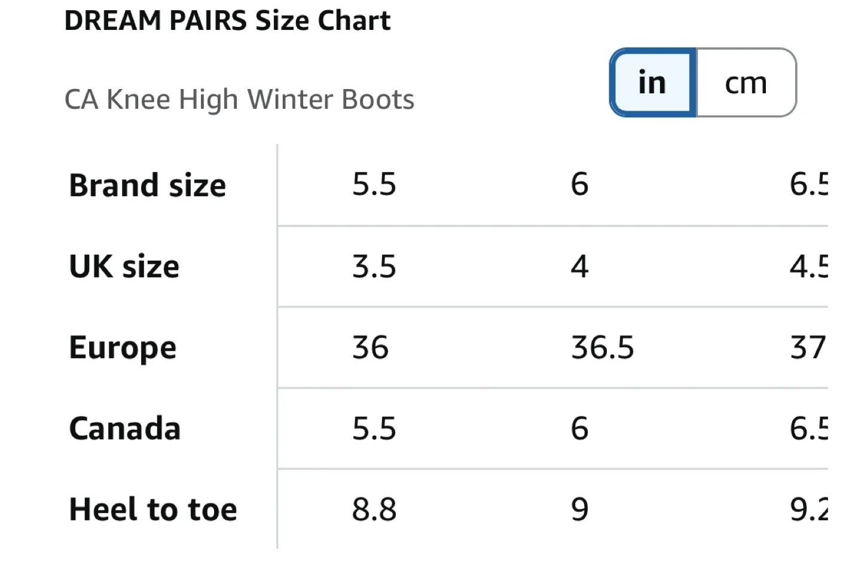The image size is (861, 562).
Task: Click the in/cm unit switcher control
Action: [x=703, y=83]
